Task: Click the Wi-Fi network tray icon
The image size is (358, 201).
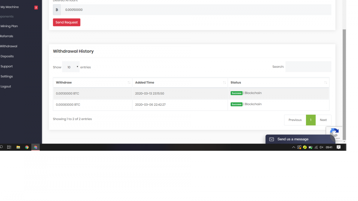Action: coord(316,147)
